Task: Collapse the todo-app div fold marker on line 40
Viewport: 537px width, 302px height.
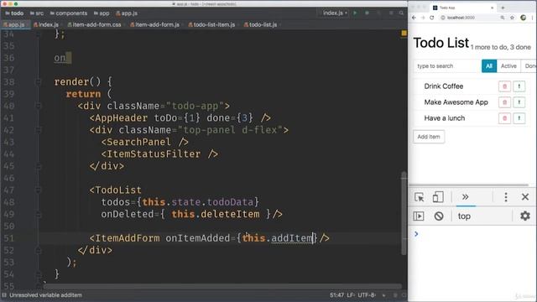Action: (38, 106)
